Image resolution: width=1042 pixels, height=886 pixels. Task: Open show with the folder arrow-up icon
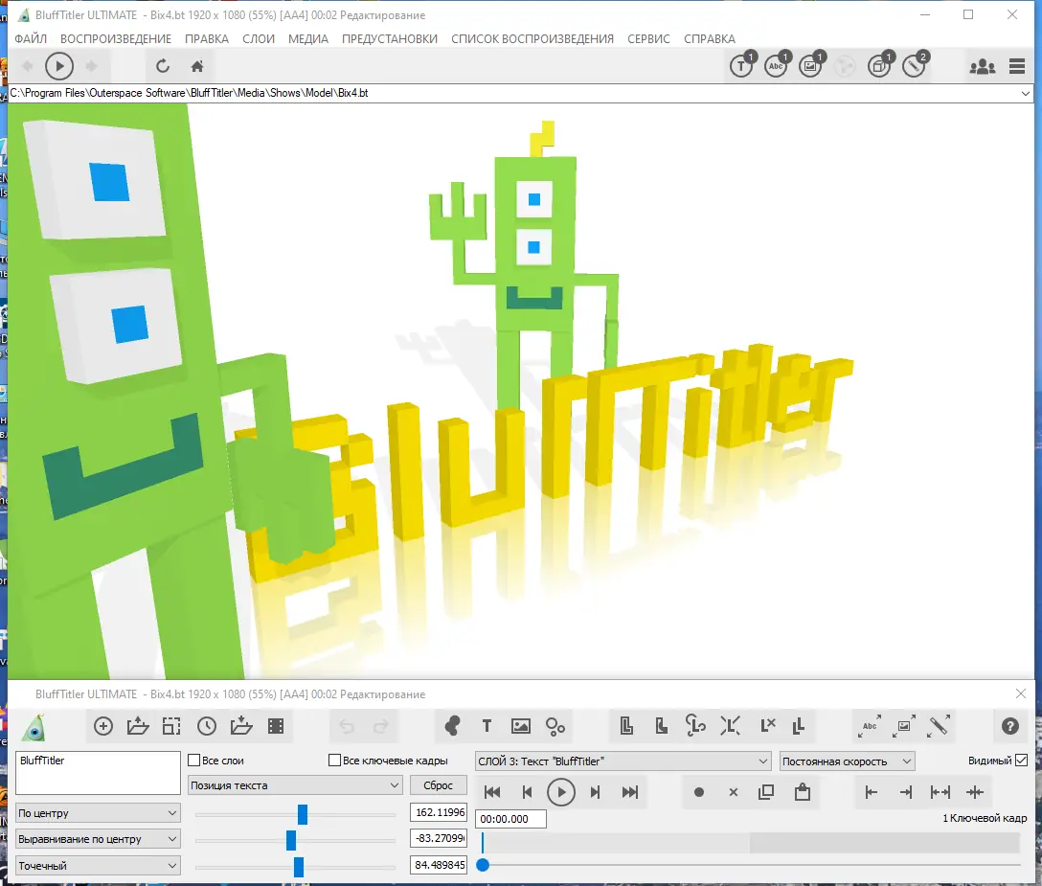(x=138, y=726)
